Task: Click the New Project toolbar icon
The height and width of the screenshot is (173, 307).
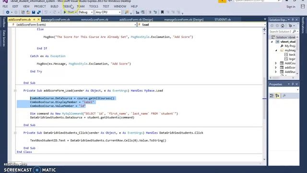Action: tap(23, 12)
